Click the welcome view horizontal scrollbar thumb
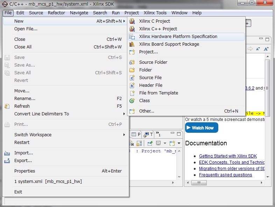Viewport: 275px width, 207px height. pyautogui.click(x=199, y=183)
